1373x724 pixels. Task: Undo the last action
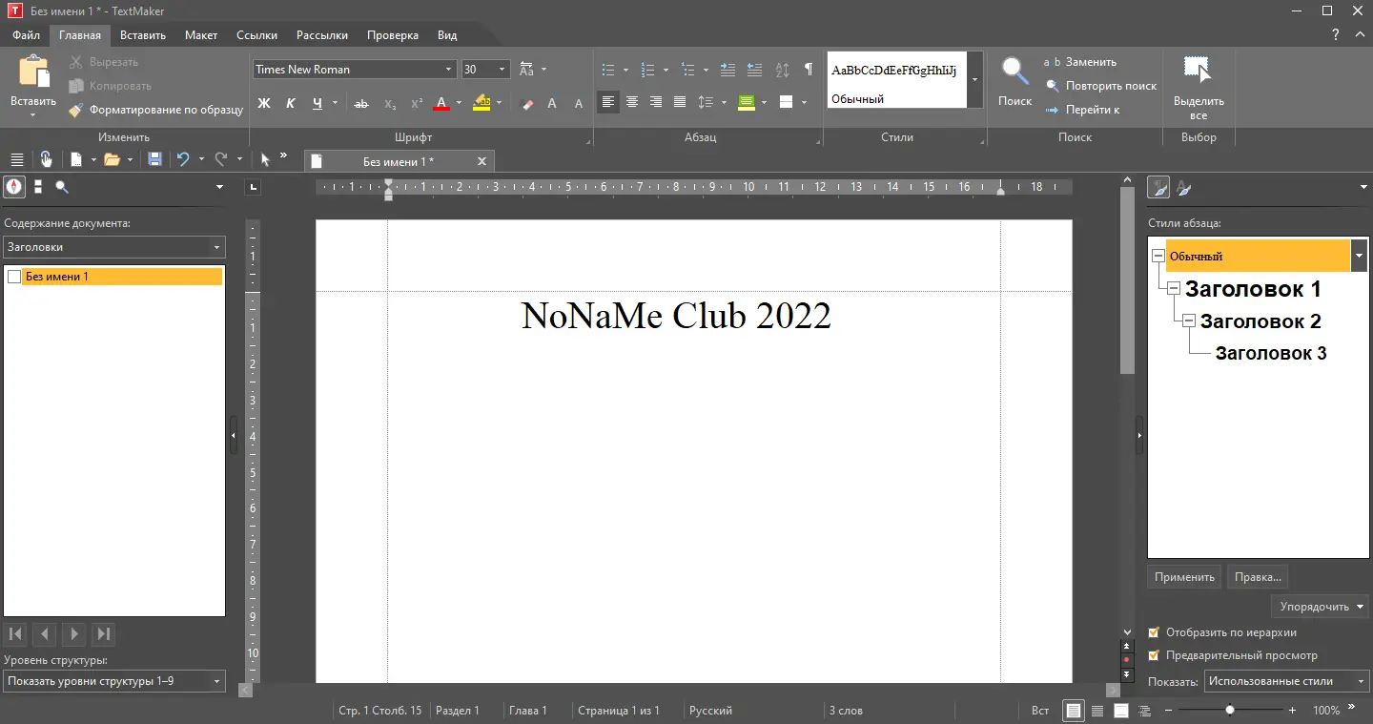point(183,159)
